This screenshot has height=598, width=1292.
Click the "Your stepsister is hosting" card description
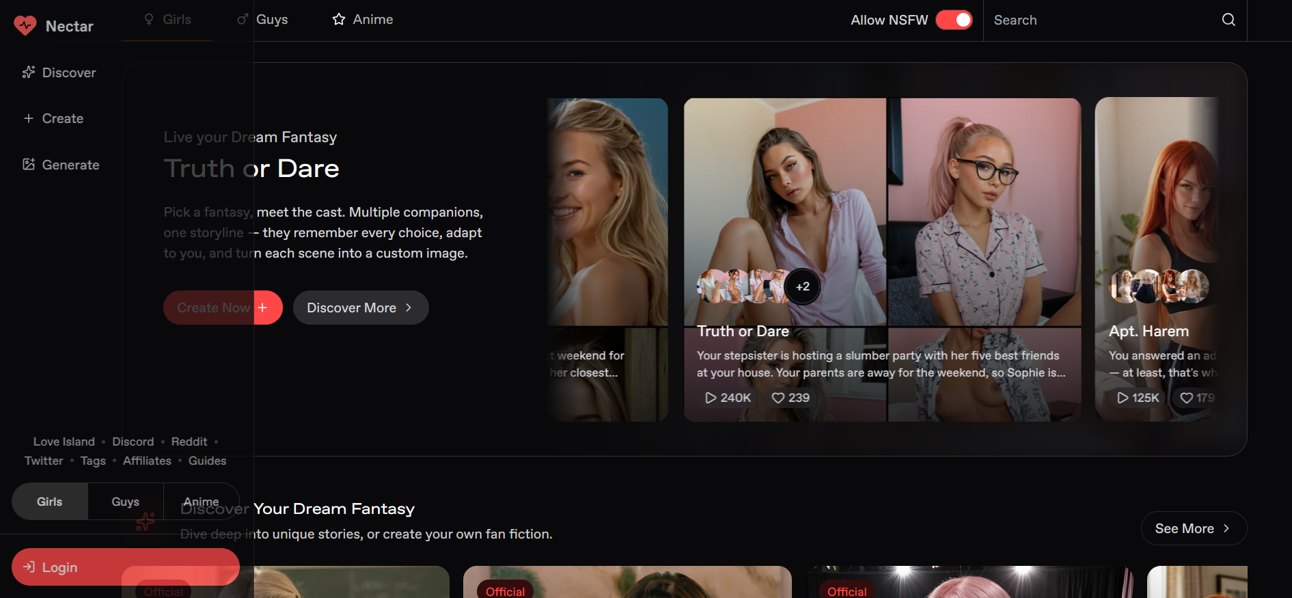click(881, 364)
